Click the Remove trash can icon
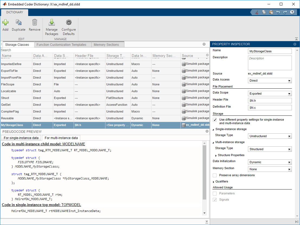Viewport: 300px width, 225px height. point(34,23)
